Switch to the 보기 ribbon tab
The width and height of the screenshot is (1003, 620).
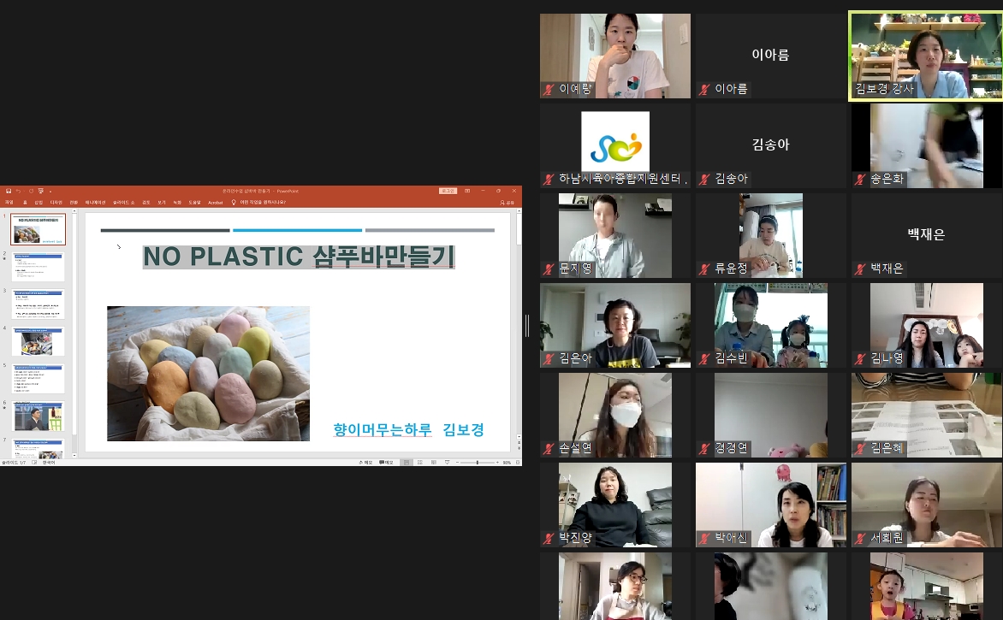coord(161,203)
